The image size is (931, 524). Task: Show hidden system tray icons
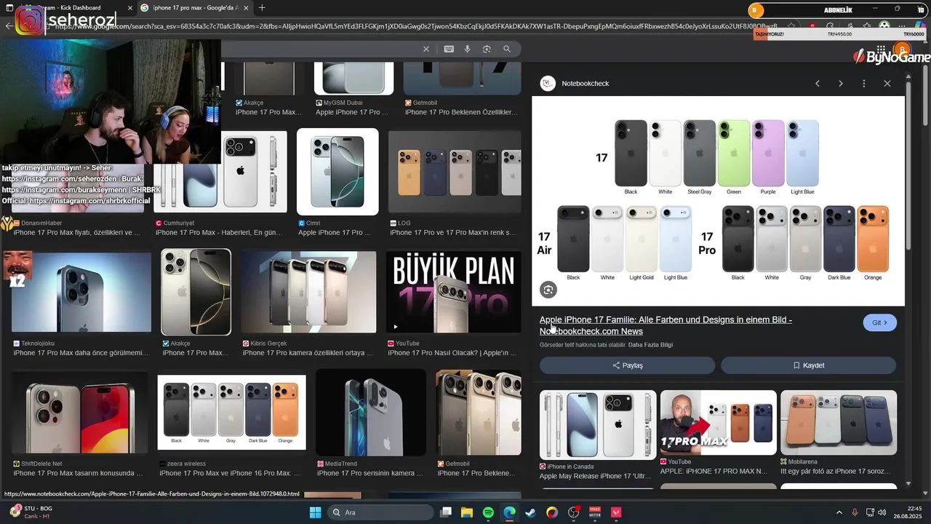[x=839, y=512]
